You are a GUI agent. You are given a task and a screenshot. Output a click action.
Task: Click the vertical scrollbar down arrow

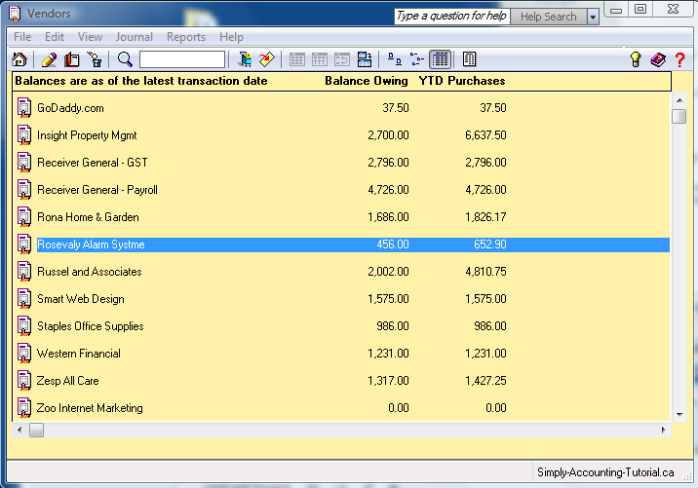679,414
